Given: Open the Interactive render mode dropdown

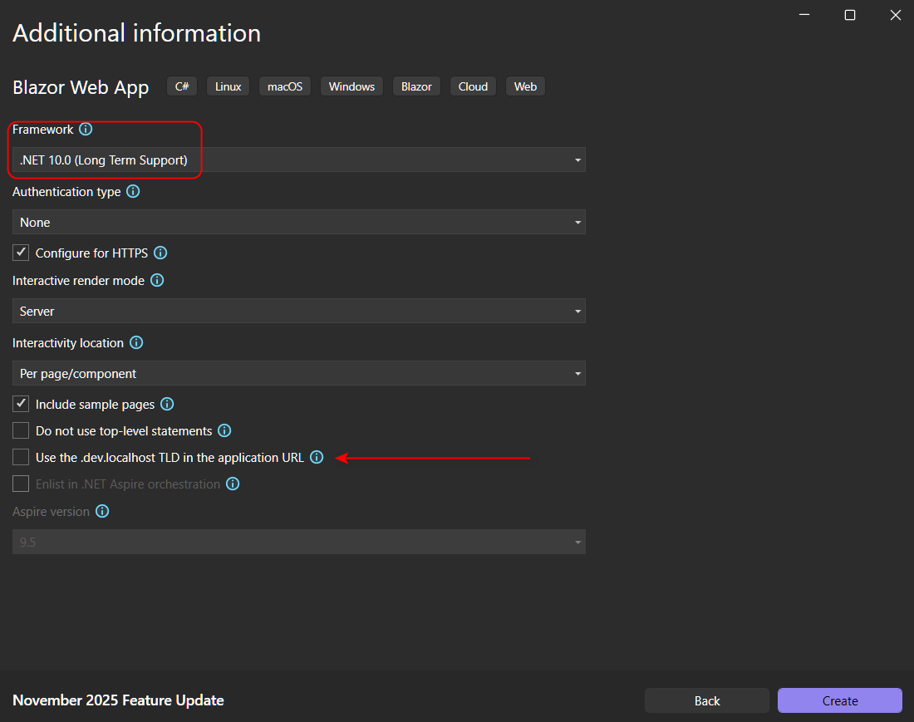Looking at the screenshot, I should coord(299,312).
